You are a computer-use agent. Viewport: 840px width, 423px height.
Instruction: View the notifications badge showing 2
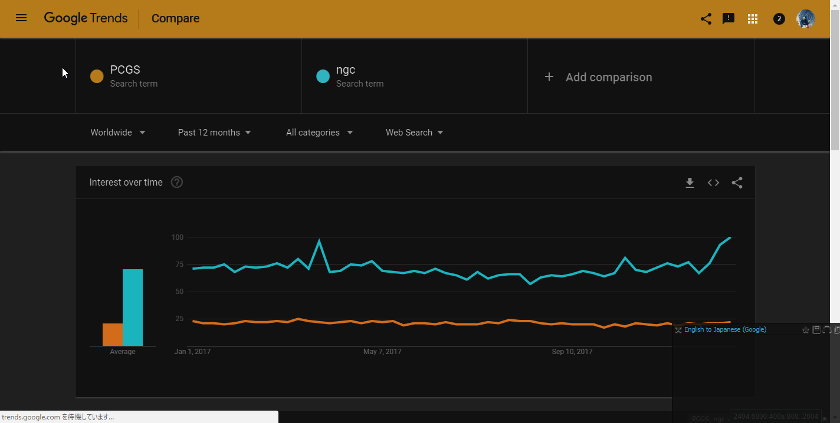779,19
